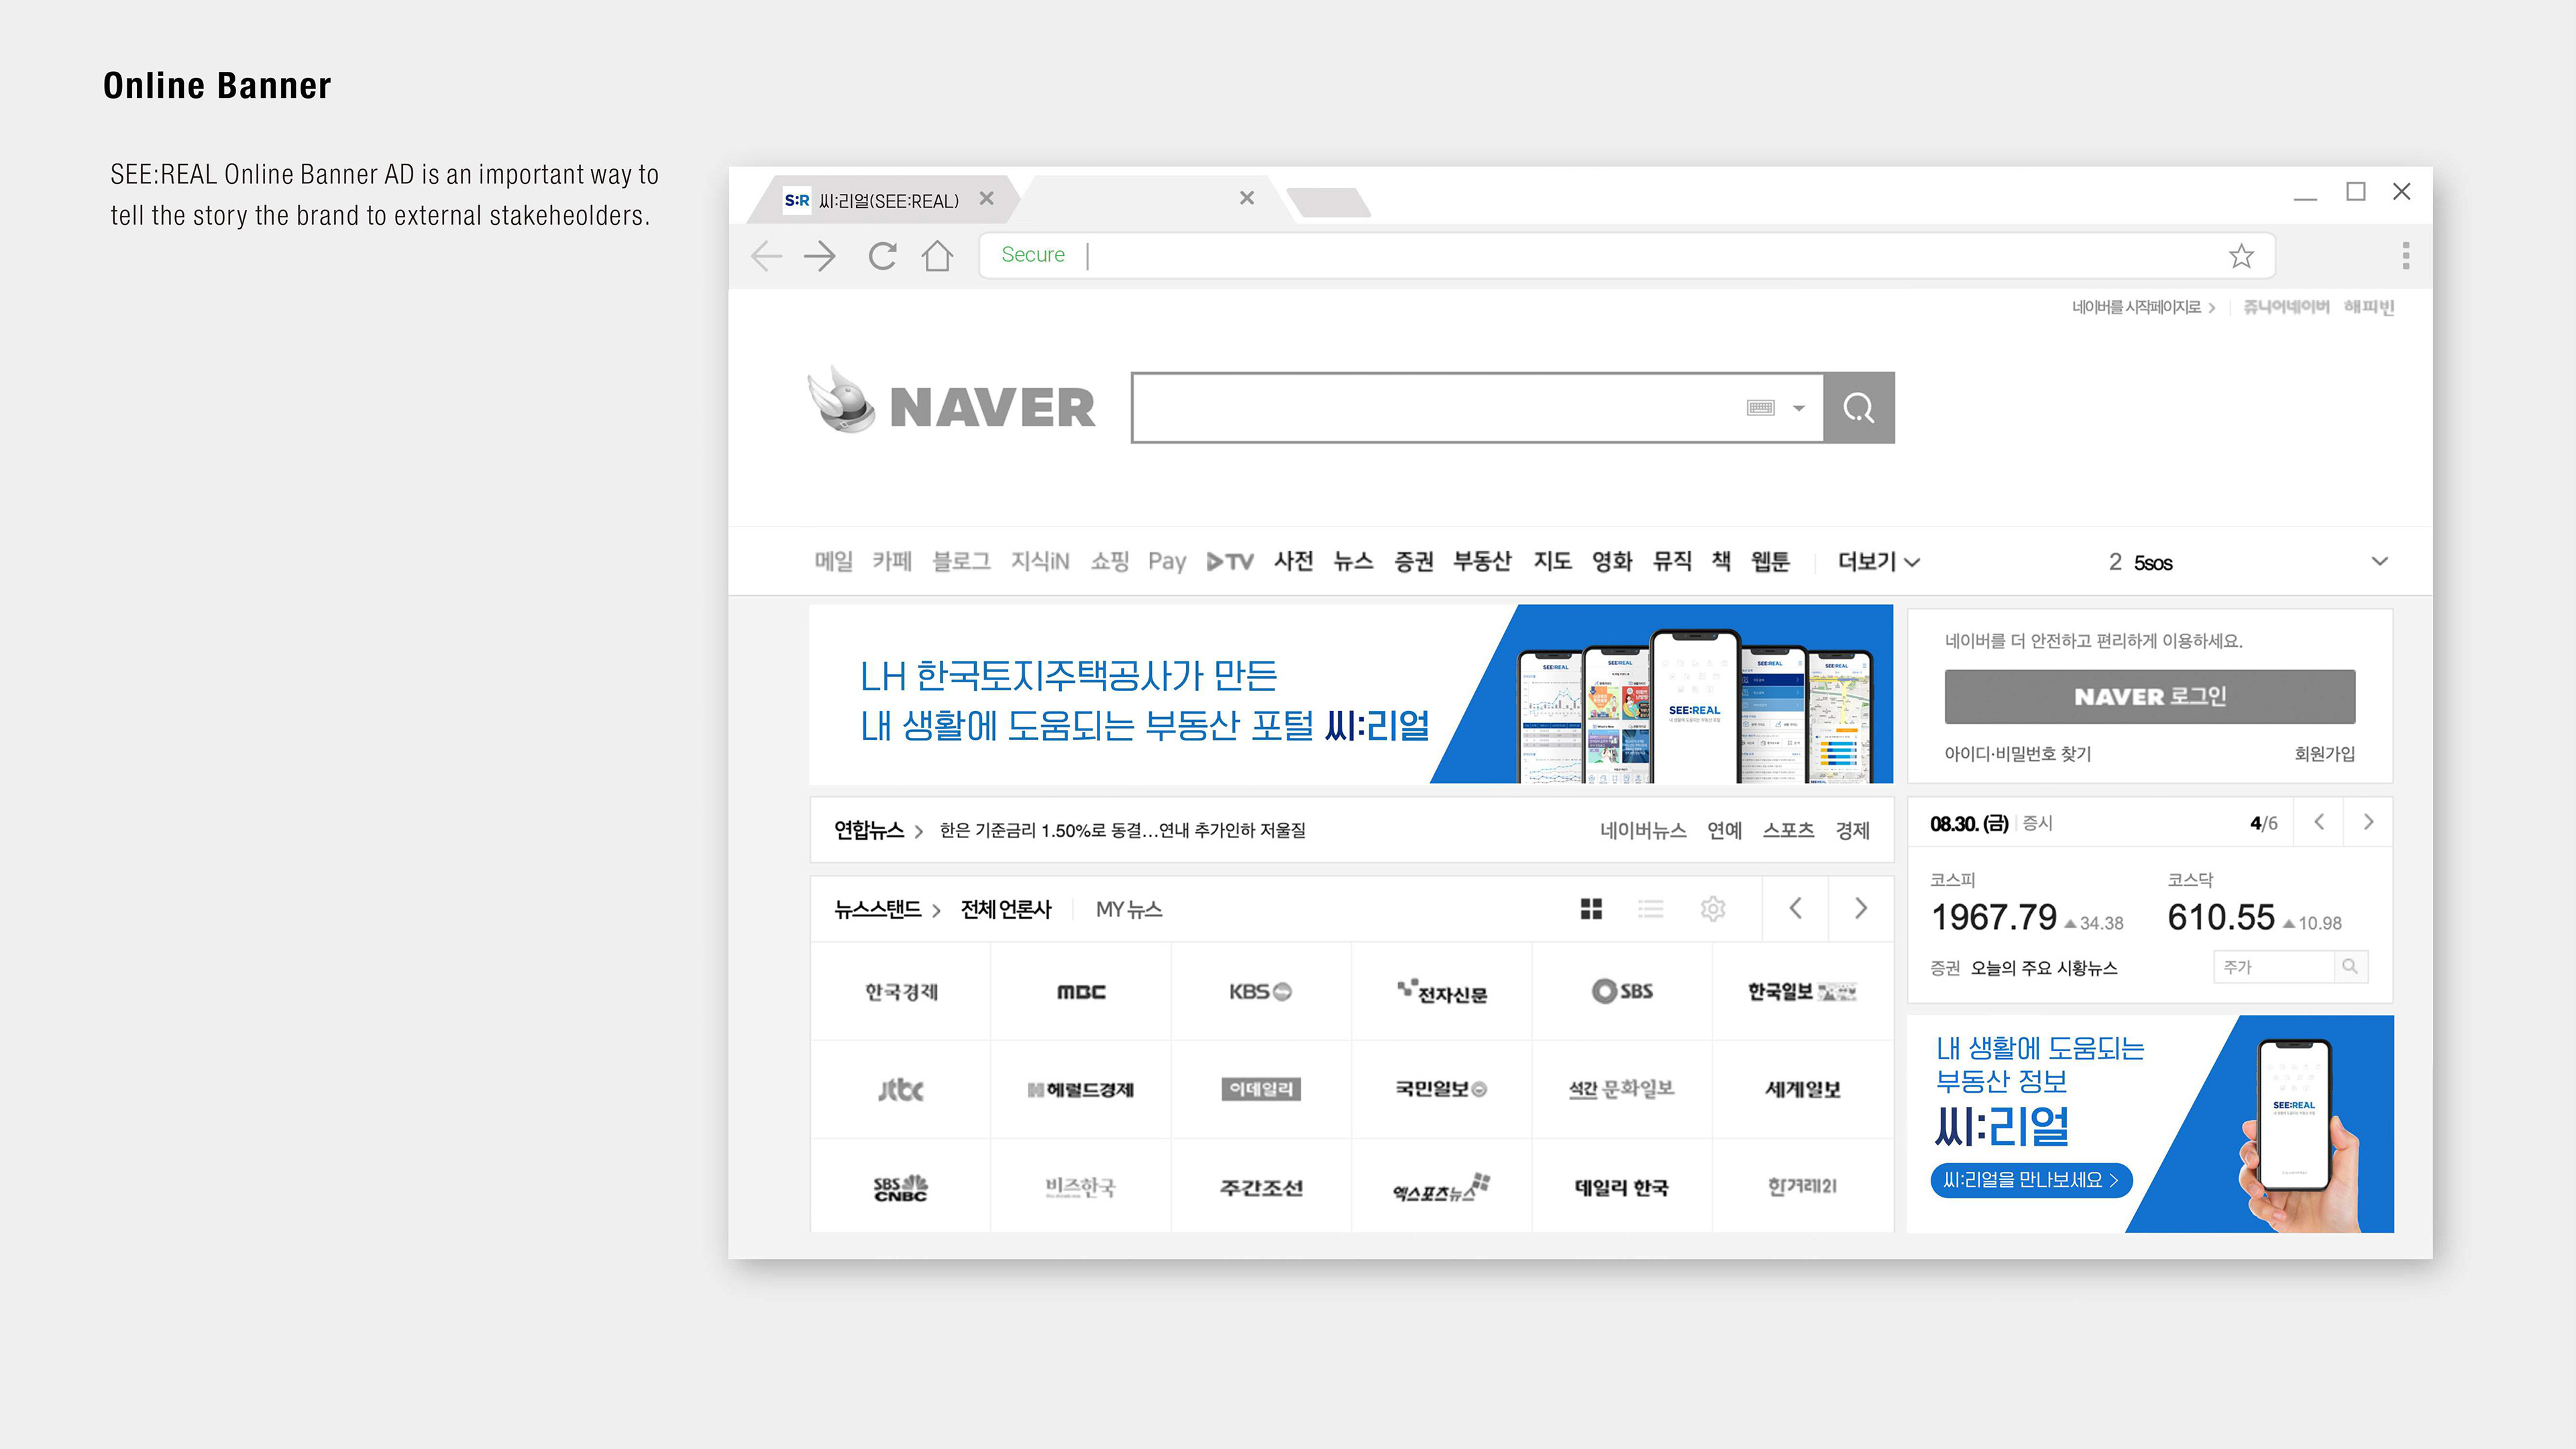Open the on-screen keyboard icon in search box
Viewport: 2576px width, 1449px height.
(1760, 407)
